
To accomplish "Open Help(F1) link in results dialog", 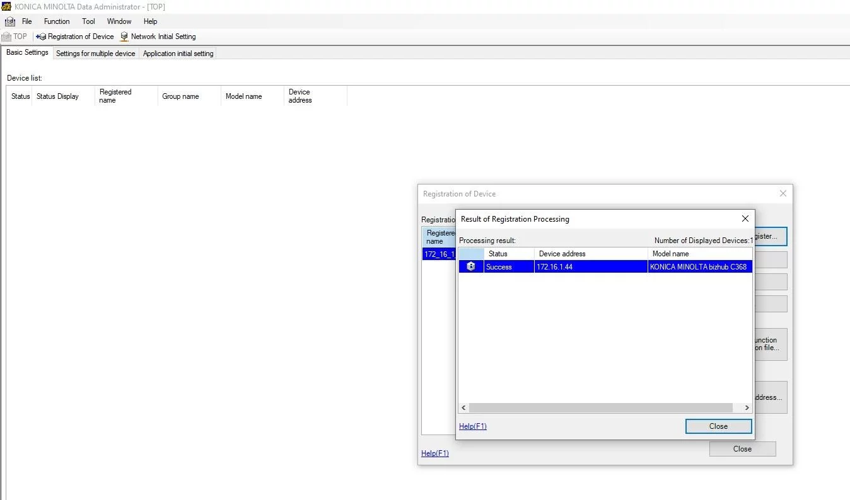I will 473,426.
